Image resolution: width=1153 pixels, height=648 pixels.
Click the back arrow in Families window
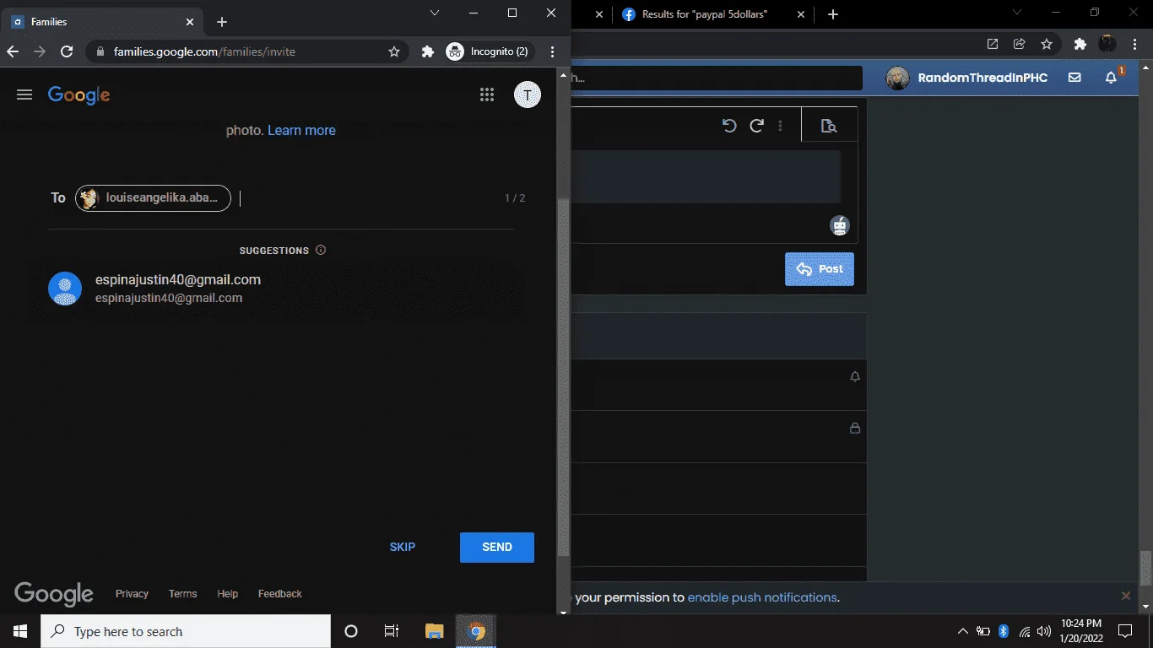click(x=13, y=51)
